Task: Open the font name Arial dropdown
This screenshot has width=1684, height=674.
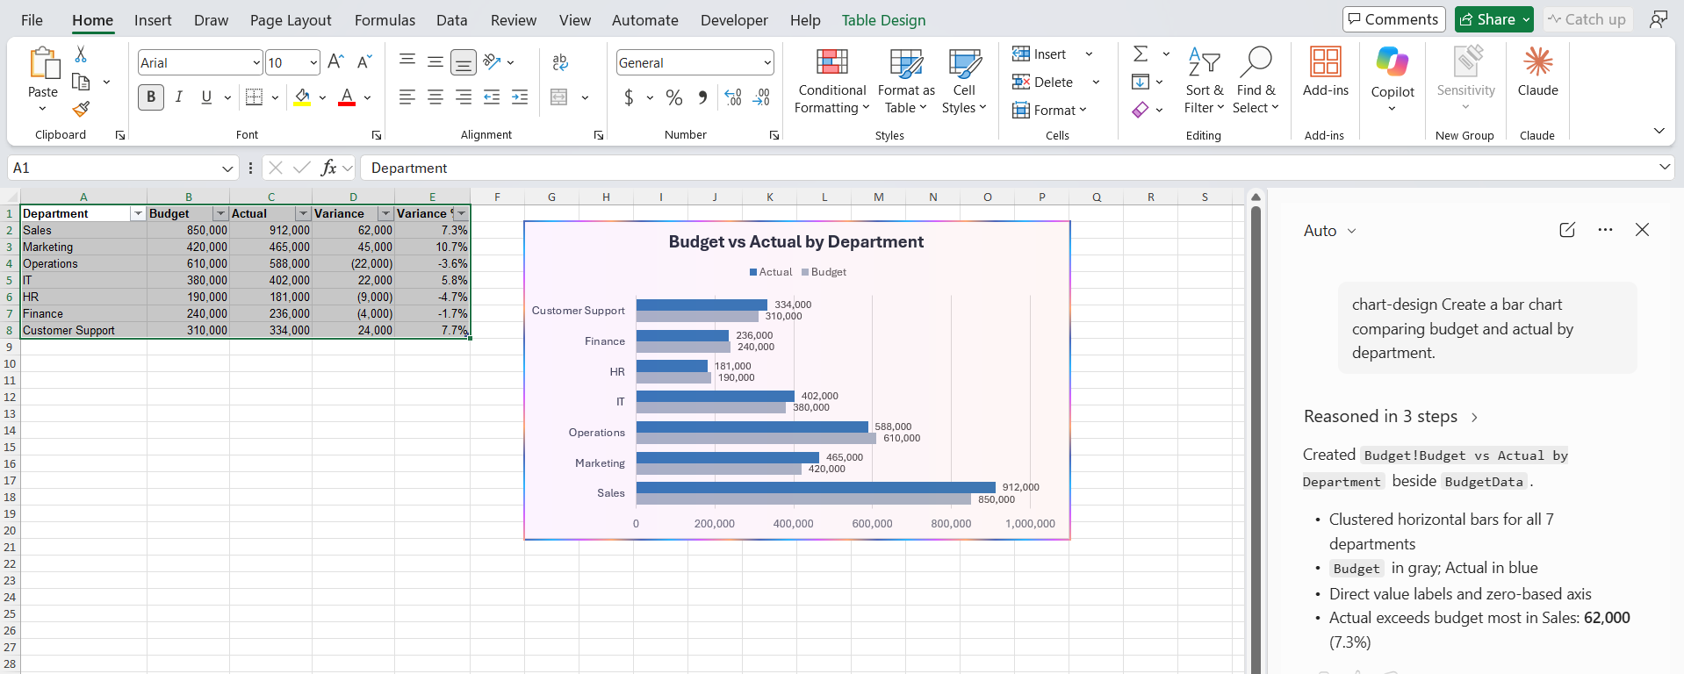Action: point(256,62)
